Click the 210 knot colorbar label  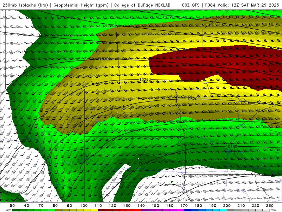point(241,206)
